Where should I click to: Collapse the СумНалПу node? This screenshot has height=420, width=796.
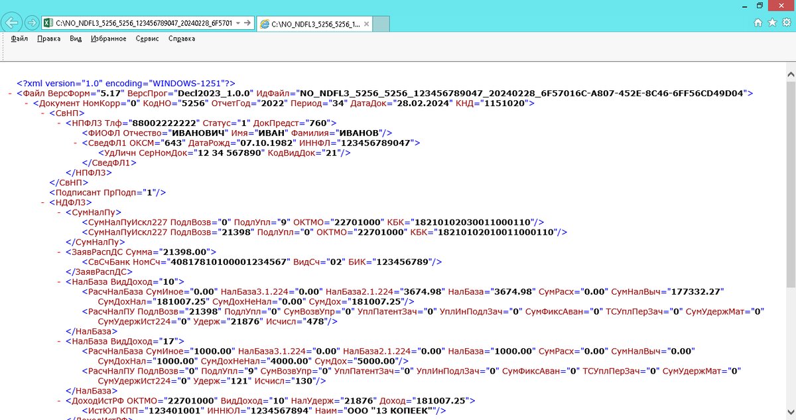[x=58, y=212]
